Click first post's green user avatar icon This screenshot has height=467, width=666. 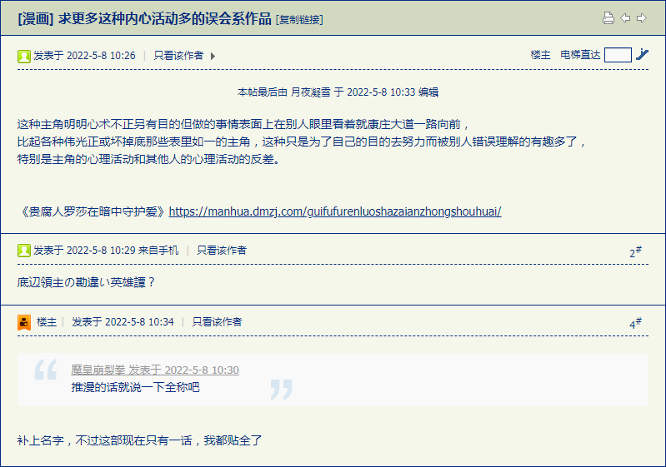(x=24, y=56)
